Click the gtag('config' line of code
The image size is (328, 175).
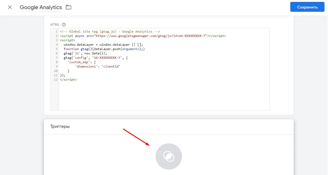pos(96,58)
